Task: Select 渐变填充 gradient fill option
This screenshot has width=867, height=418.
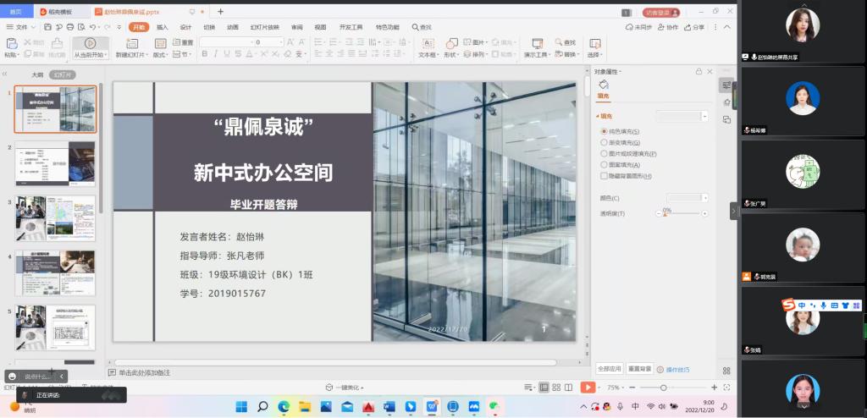Action: (604, 143)
